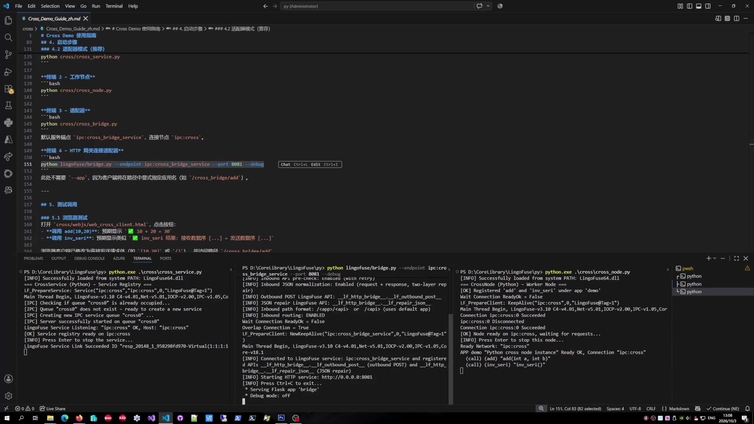
Task: Change CRLF end of line sequence
Action: (651, 409)
